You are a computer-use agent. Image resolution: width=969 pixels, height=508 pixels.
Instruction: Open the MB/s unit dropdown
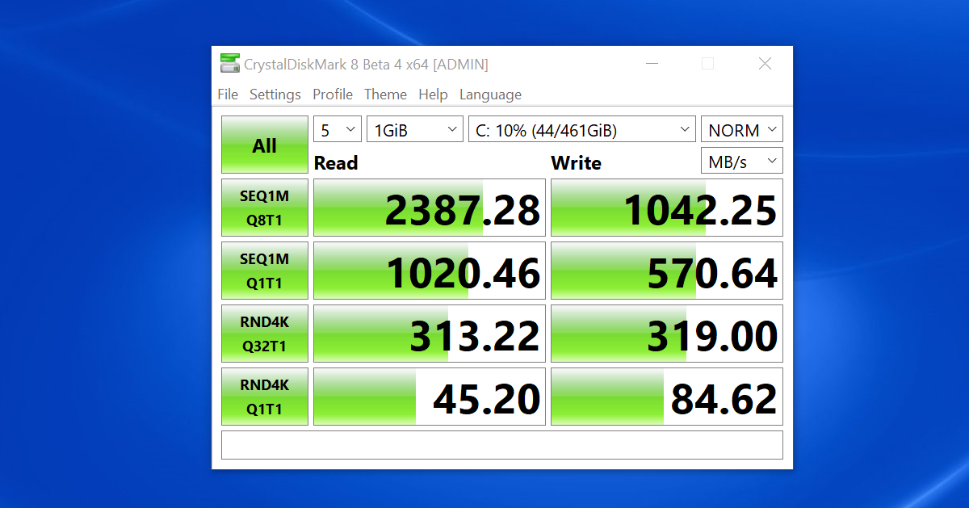[742, 161]
